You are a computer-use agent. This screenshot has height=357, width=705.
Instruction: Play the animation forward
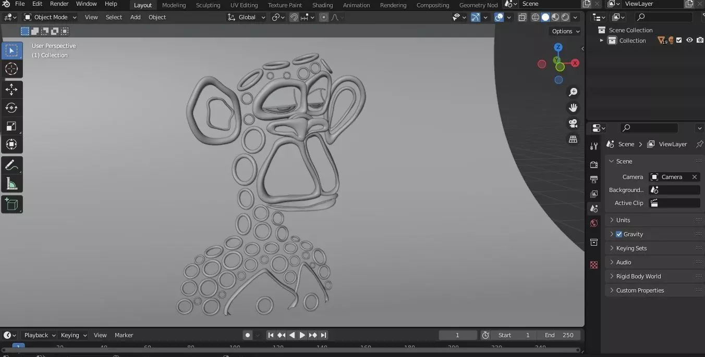coord(302,335)
